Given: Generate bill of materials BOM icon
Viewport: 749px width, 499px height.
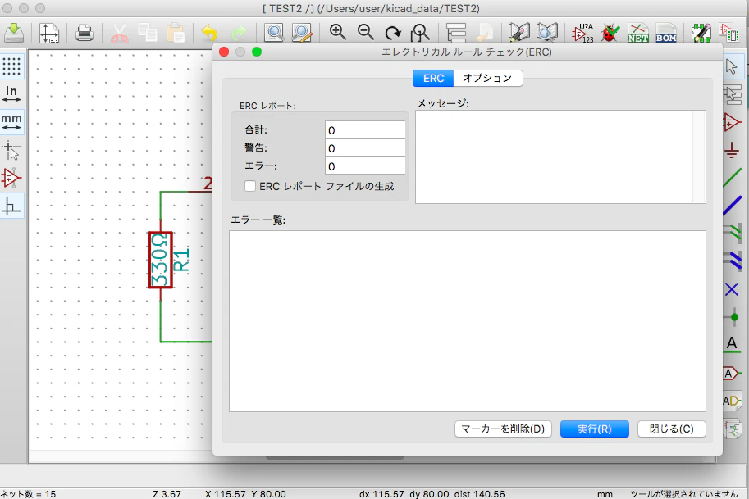Looking at the screenshot, I should click(x=666, y=33).
